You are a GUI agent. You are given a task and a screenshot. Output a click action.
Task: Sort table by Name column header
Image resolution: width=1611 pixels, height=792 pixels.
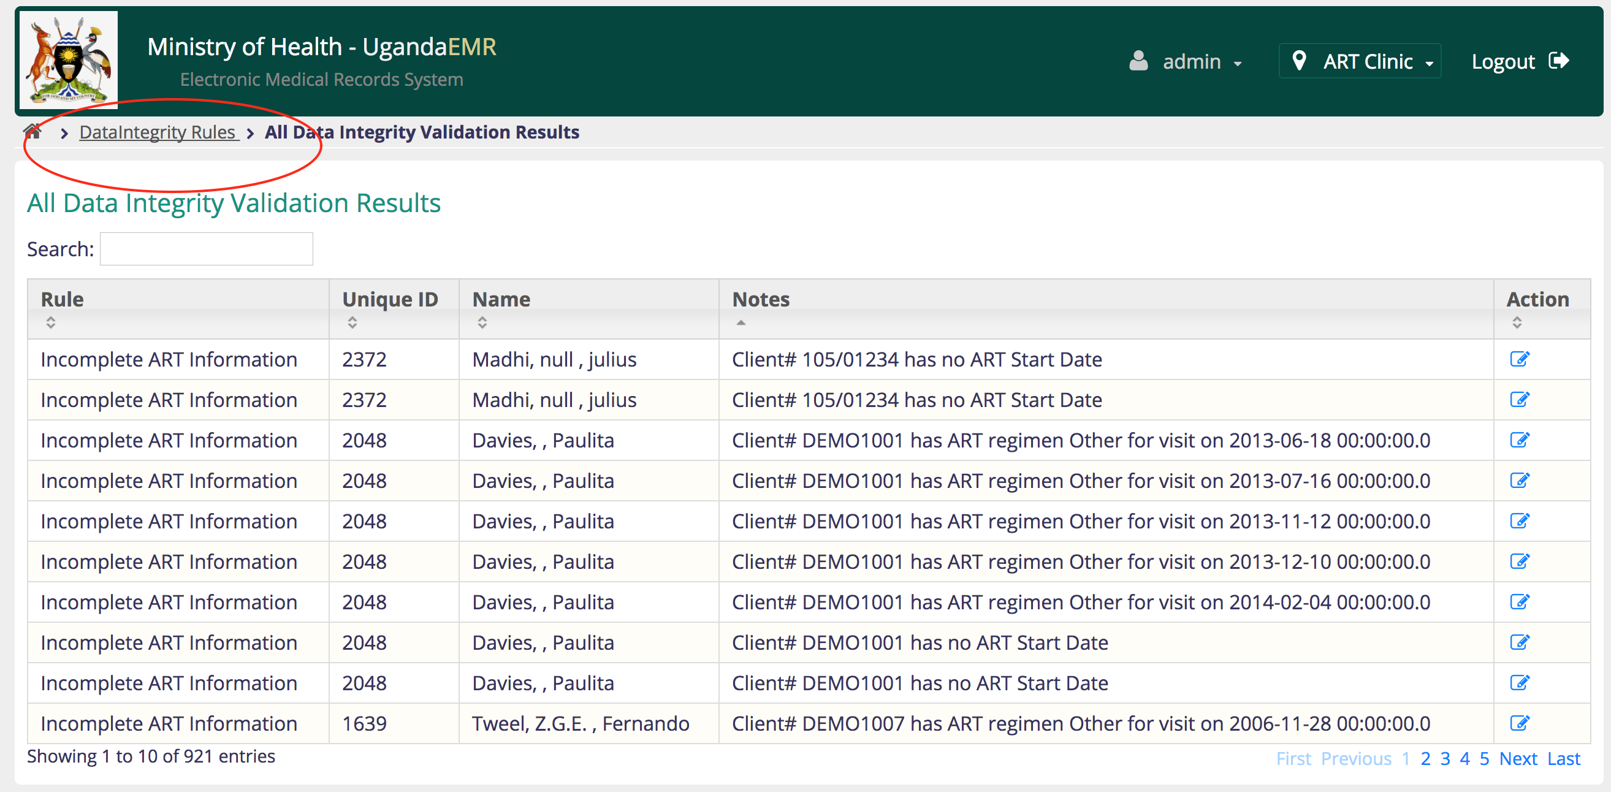(501, 299)
